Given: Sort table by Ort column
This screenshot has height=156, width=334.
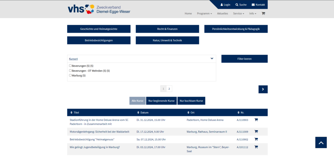Looking at the screenshot, I should click(x=191, y=112).
